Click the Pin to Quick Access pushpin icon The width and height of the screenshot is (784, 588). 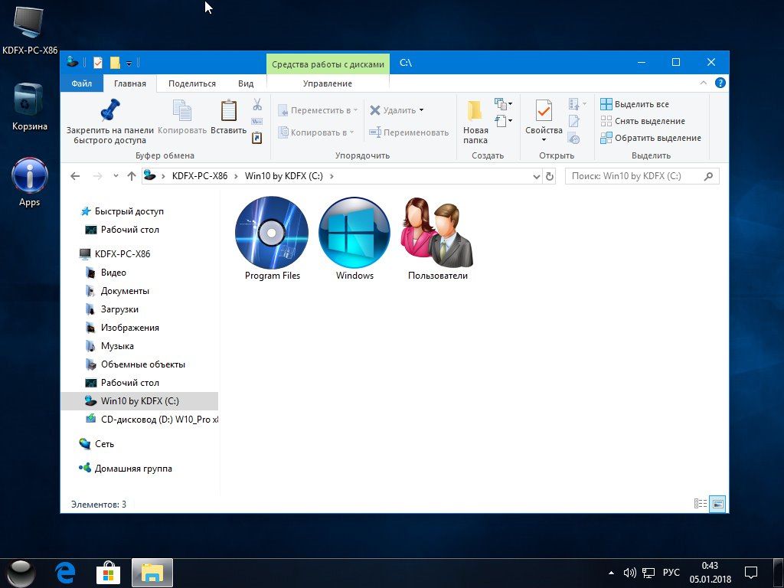[109, 110]
